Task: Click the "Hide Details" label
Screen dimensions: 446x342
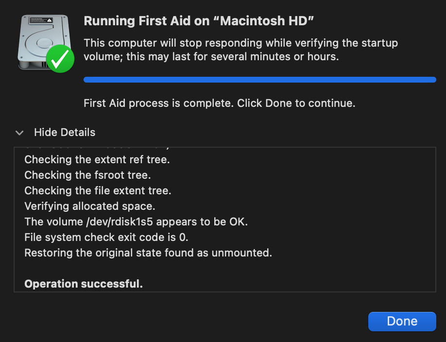Action: coord(65,133)
